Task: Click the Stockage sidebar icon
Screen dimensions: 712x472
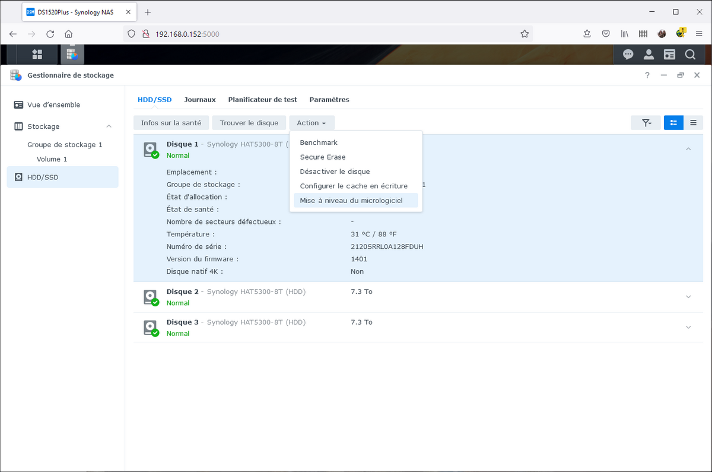Action: click(18, 126)
